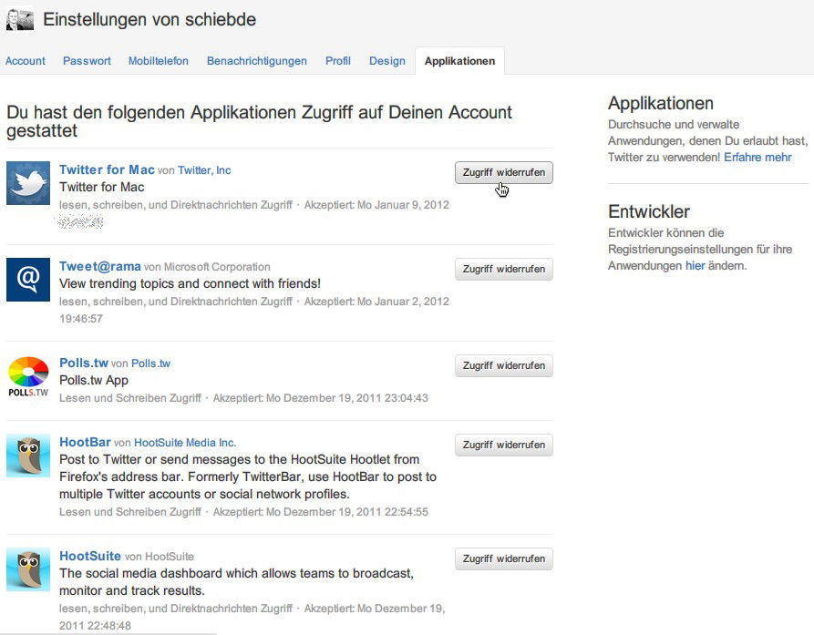814x635 pixels.
Task: Click the Twitter for Mac bird icon
Action: click(28, 182)
